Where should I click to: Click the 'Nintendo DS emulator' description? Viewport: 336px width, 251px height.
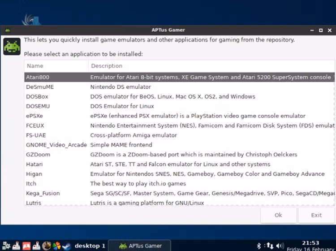click(121, 87)
